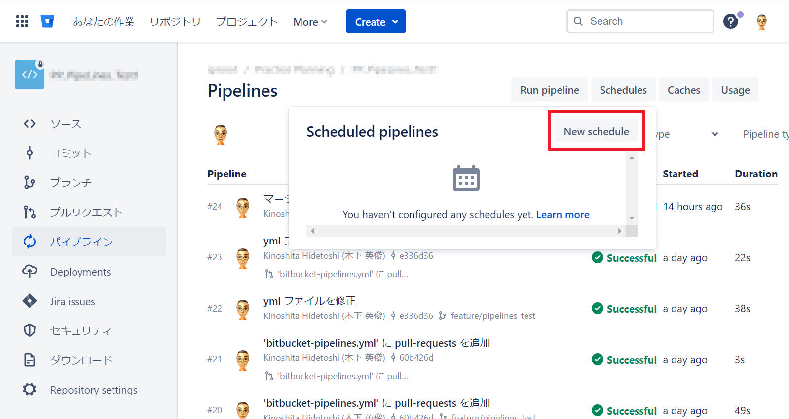Click '14 hours ago' on pipeline #24
This screenshot has width=789, height=419.
[693, 206]
